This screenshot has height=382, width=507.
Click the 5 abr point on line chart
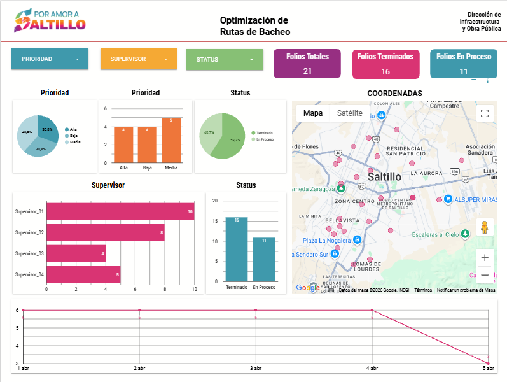click(489, 364)
